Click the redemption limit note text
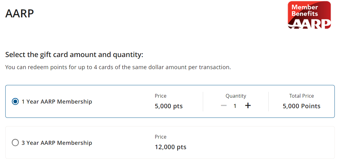 (x=118, y=67)
